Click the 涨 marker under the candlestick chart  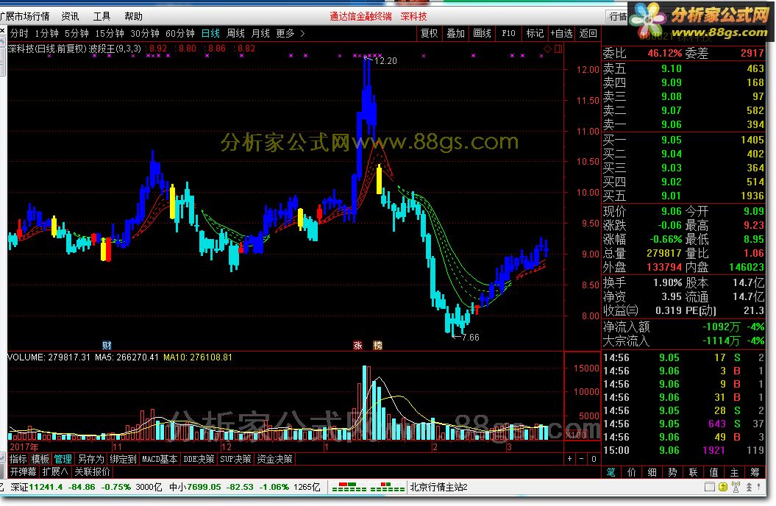(357, 345)
